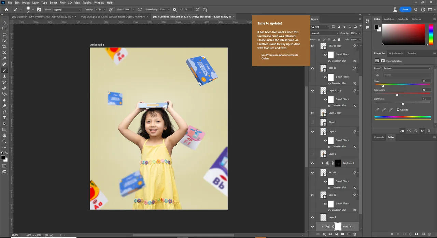Click the foreground color swatch in Color panel
This screenshot has height=238, width=437.
coord(376,27)
